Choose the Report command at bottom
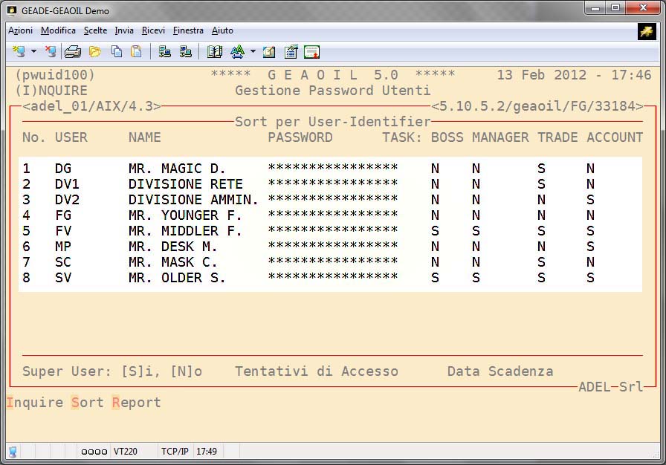Image resolution: width=666 pixels, height=465 pixels. [137, 403]
